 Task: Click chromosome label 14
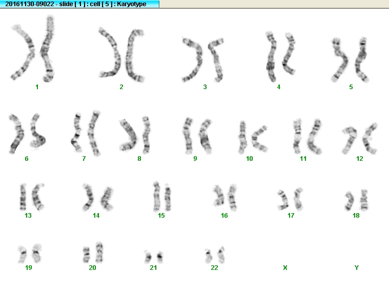[96, 216]
